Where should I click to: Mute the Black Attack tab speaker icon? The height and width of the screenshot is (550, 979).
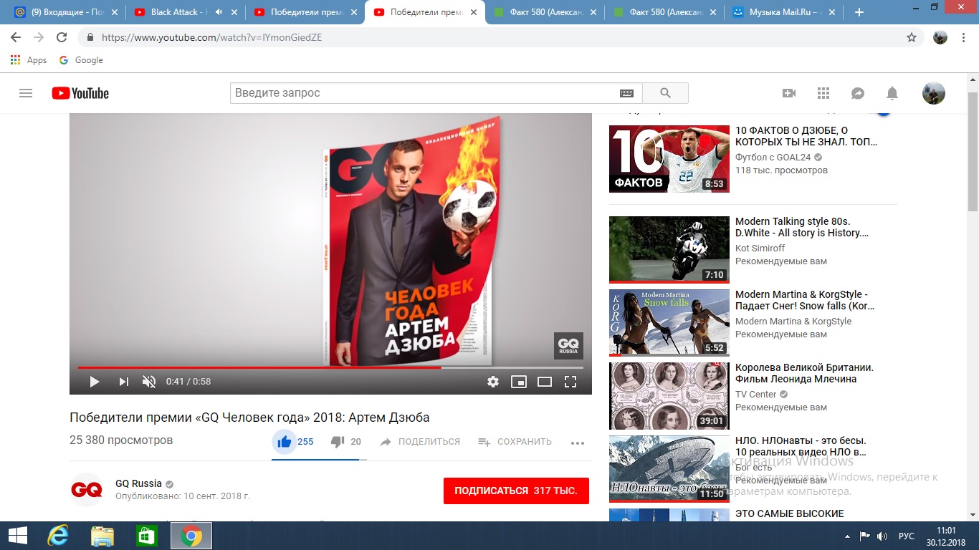pos(219,12)
